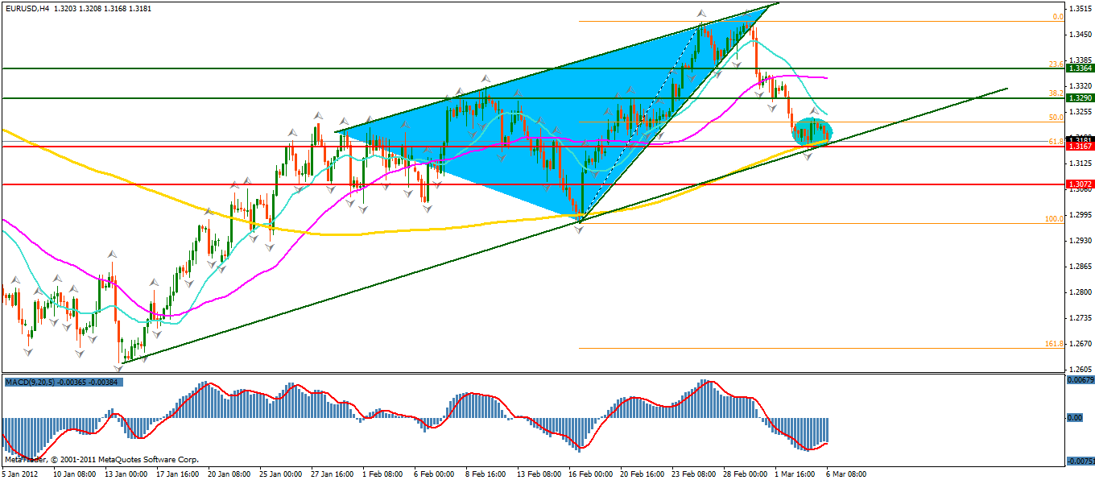Click the 161.8 Fibonacci level label
This screenshot has height=480, width=1095.
(1053, 343)
